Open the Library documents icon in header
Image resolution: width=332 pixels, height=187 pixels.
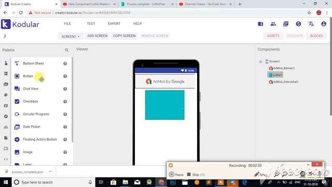(286, 24)
